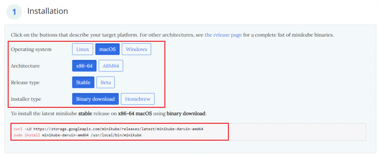Select the Stable release type
Image resolution: width=380 pixels, height=156 pixels.
click(x=83, y=82)
